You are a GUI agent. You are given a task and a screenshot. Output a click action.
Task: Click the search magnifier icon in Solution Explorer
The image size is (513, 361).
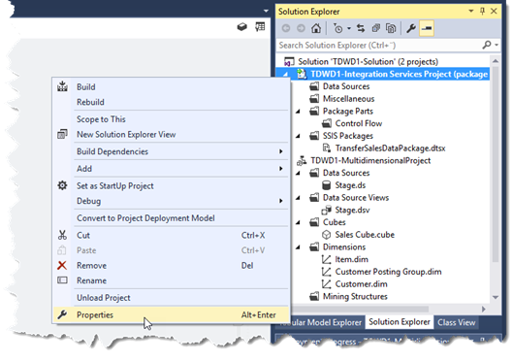coord(487,45)
